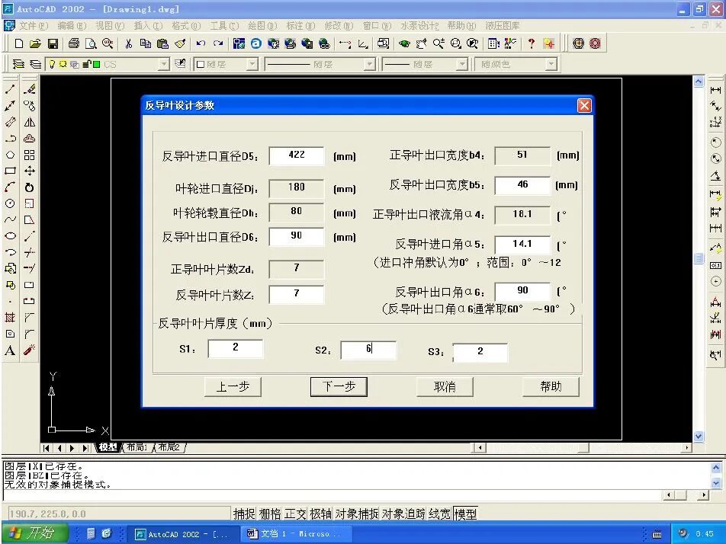The image size is (726, 544).
Task: Click the 反导叶出口宽度b5 input field
Action: 522,185
